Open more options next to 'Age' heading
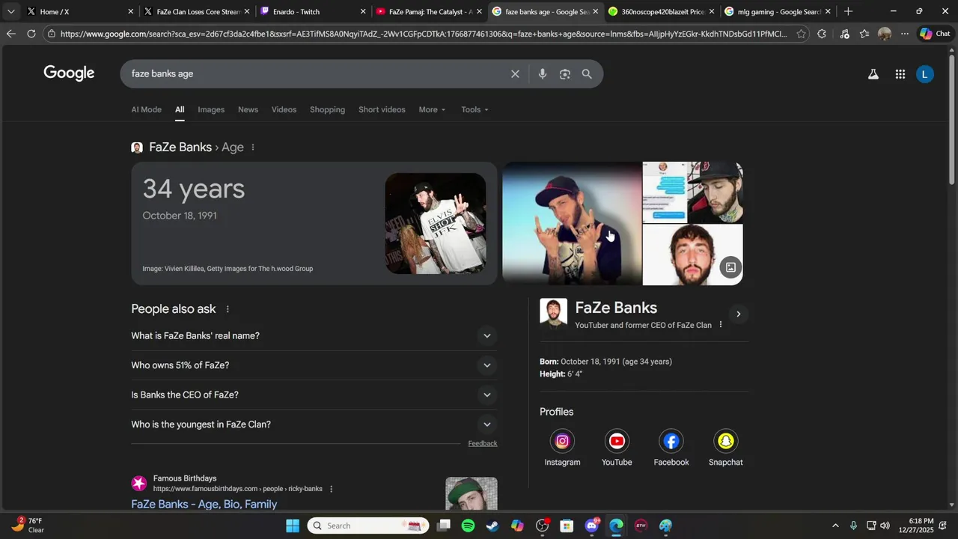The image size is (958, 539). (253, 147)
